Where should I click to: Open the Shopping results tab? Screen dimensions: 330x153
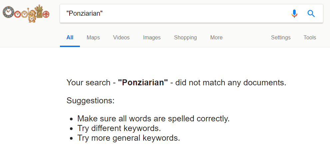185,38
